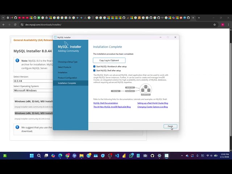Open Settings gear from the taskbar
The width and height of the screenshot is (232, 174).
(159, 156)
